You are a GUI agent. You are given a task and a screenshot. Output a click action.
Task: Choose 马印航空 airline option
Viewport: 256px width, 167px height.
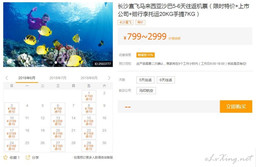146,90
